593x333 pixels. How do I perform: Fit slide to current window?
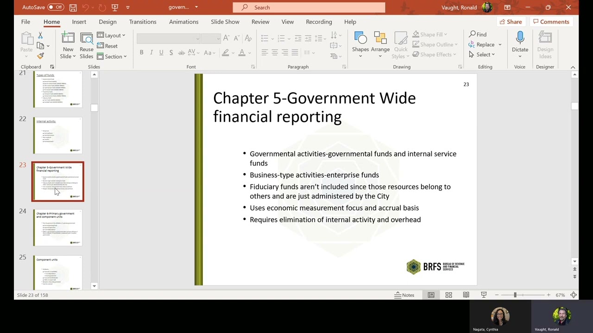tap(574, 295)
